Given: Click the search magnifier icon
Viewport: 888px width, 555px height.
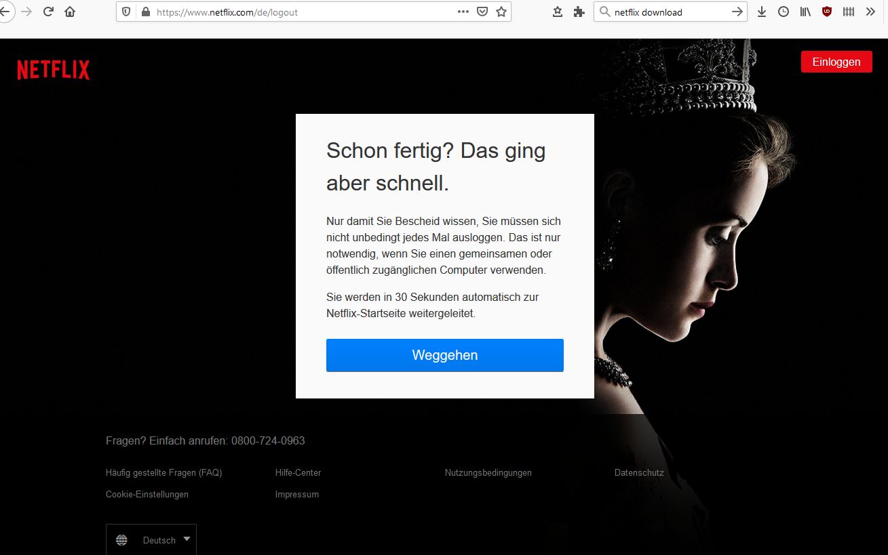Looking at the screenshot, I should point(605,12).
